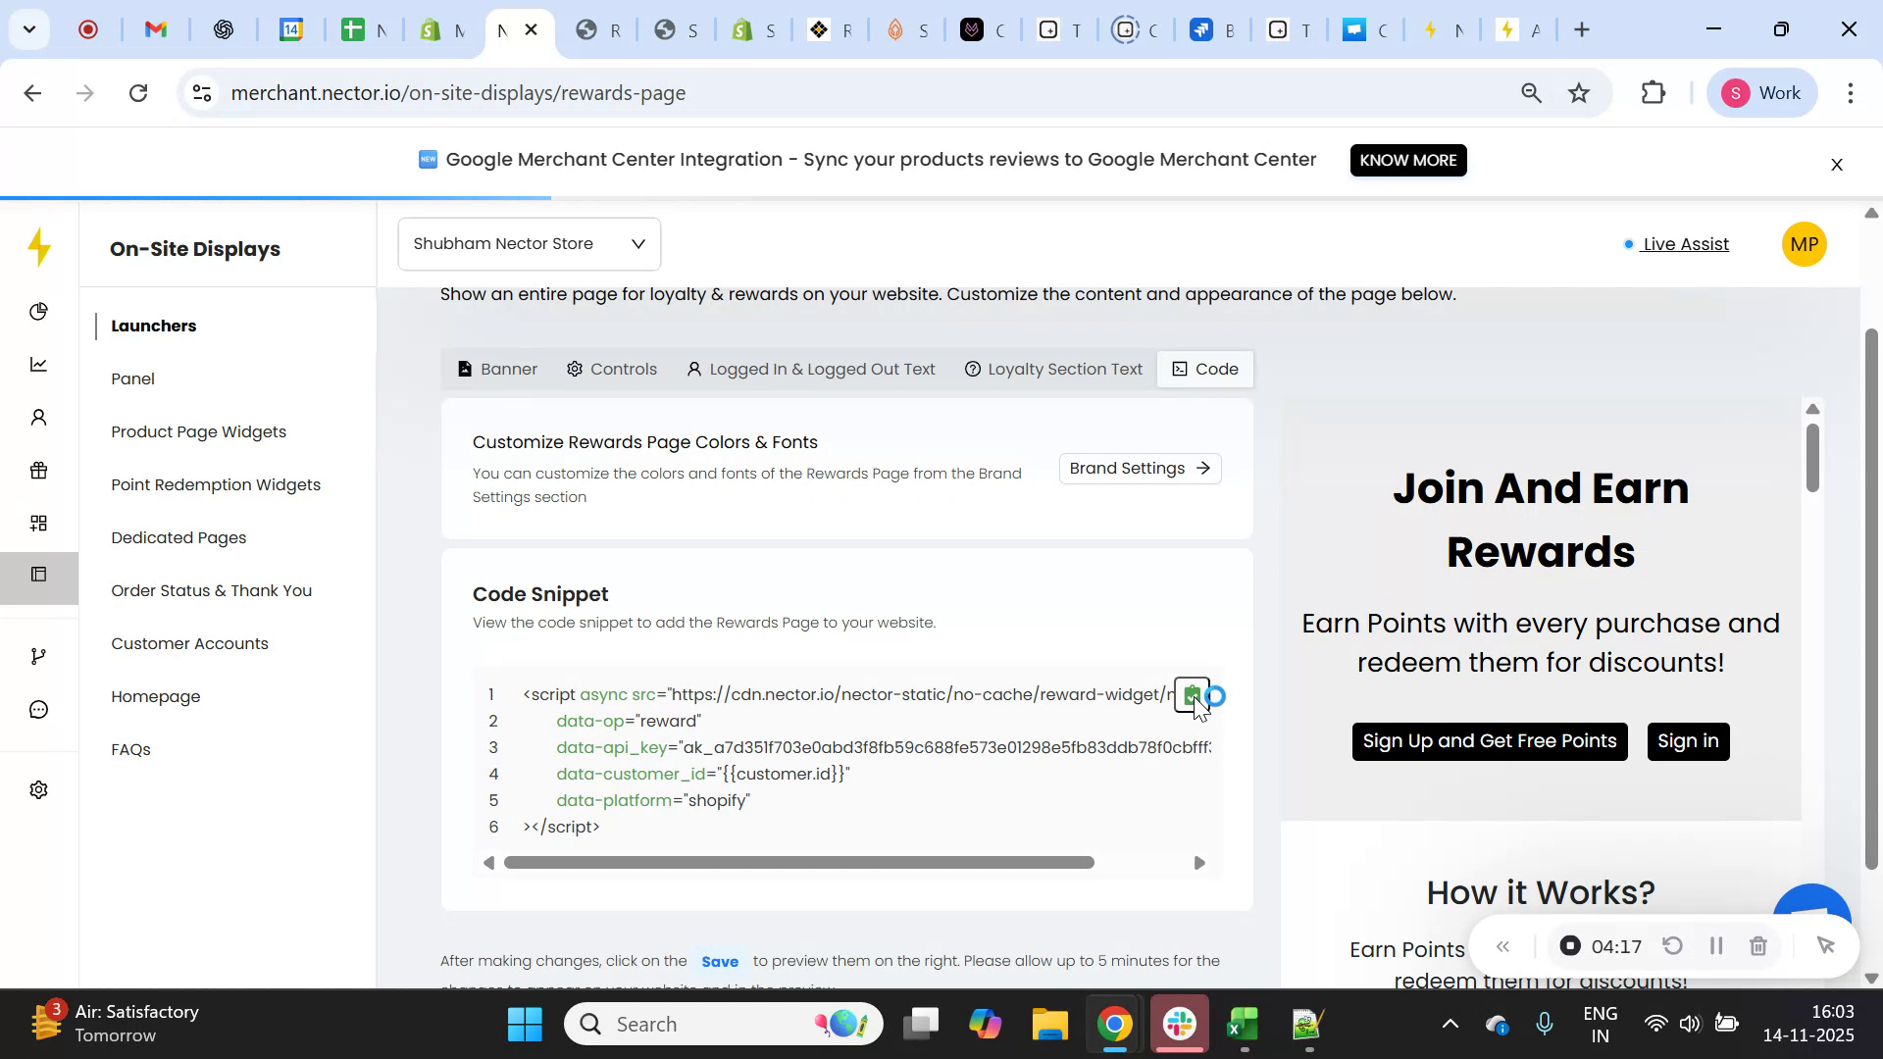Viewport: 1883px width, 1059px height.
Task: Open the analytics pie chart sidebar icon
Action: pyautogui.click(x=38, y=311)
